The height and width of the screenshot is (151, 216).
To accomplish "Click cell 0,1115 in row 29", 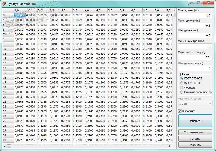I will [x=31, y=140].
